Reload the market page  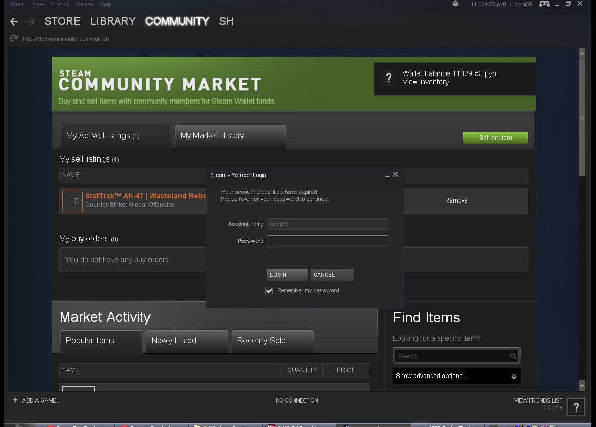14,38
